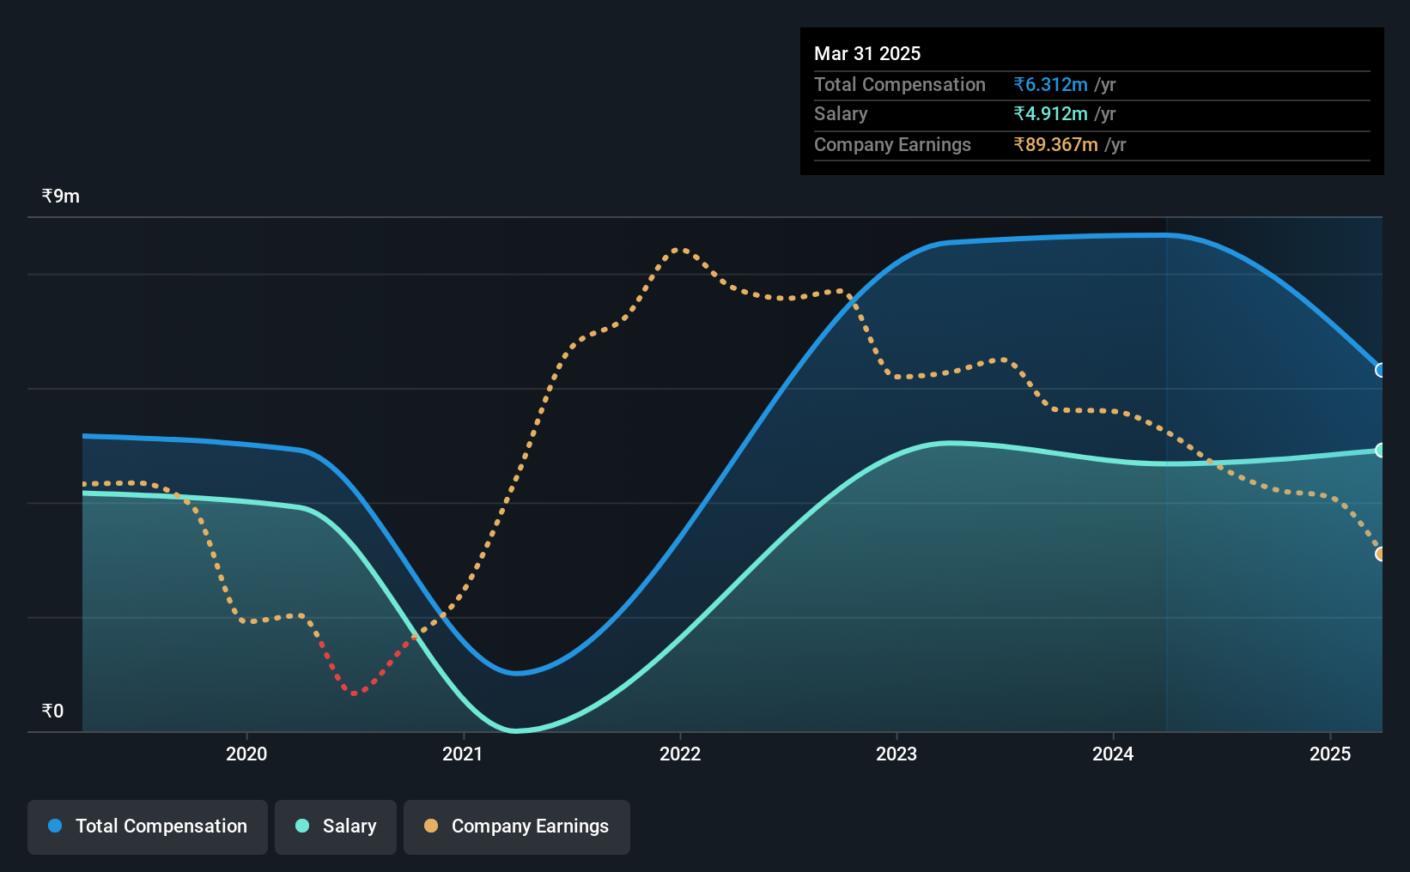Select the 2024 x-axis label

(x=1113, y=754)
